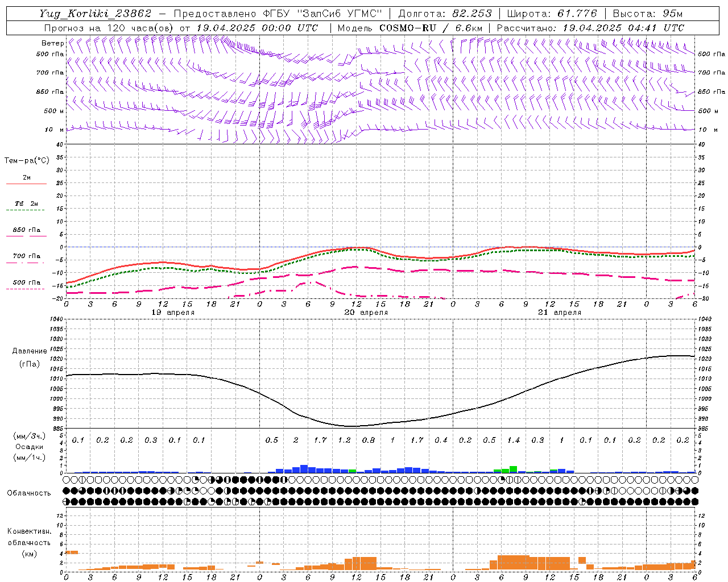
Task: Click the 19 апреля date label
Action: coord(173,313)
